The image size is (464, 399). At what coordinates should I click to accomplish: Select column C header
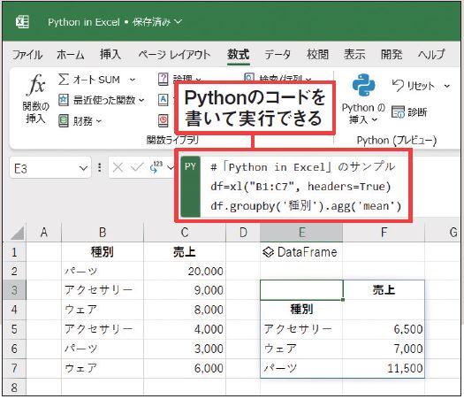[185, 233]
